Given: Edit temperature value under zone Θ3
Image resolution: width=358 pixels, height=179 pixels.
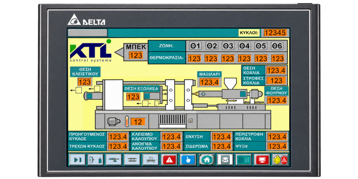Looking at the screenshot, I should point(228,59).
